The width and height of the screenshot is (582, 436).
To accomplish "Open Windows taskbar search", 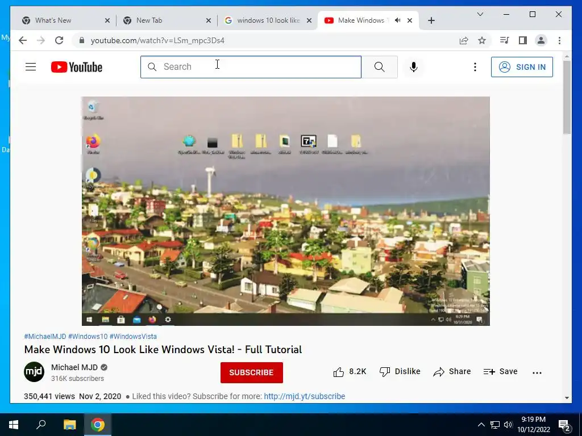I will [x=41, y=425].
